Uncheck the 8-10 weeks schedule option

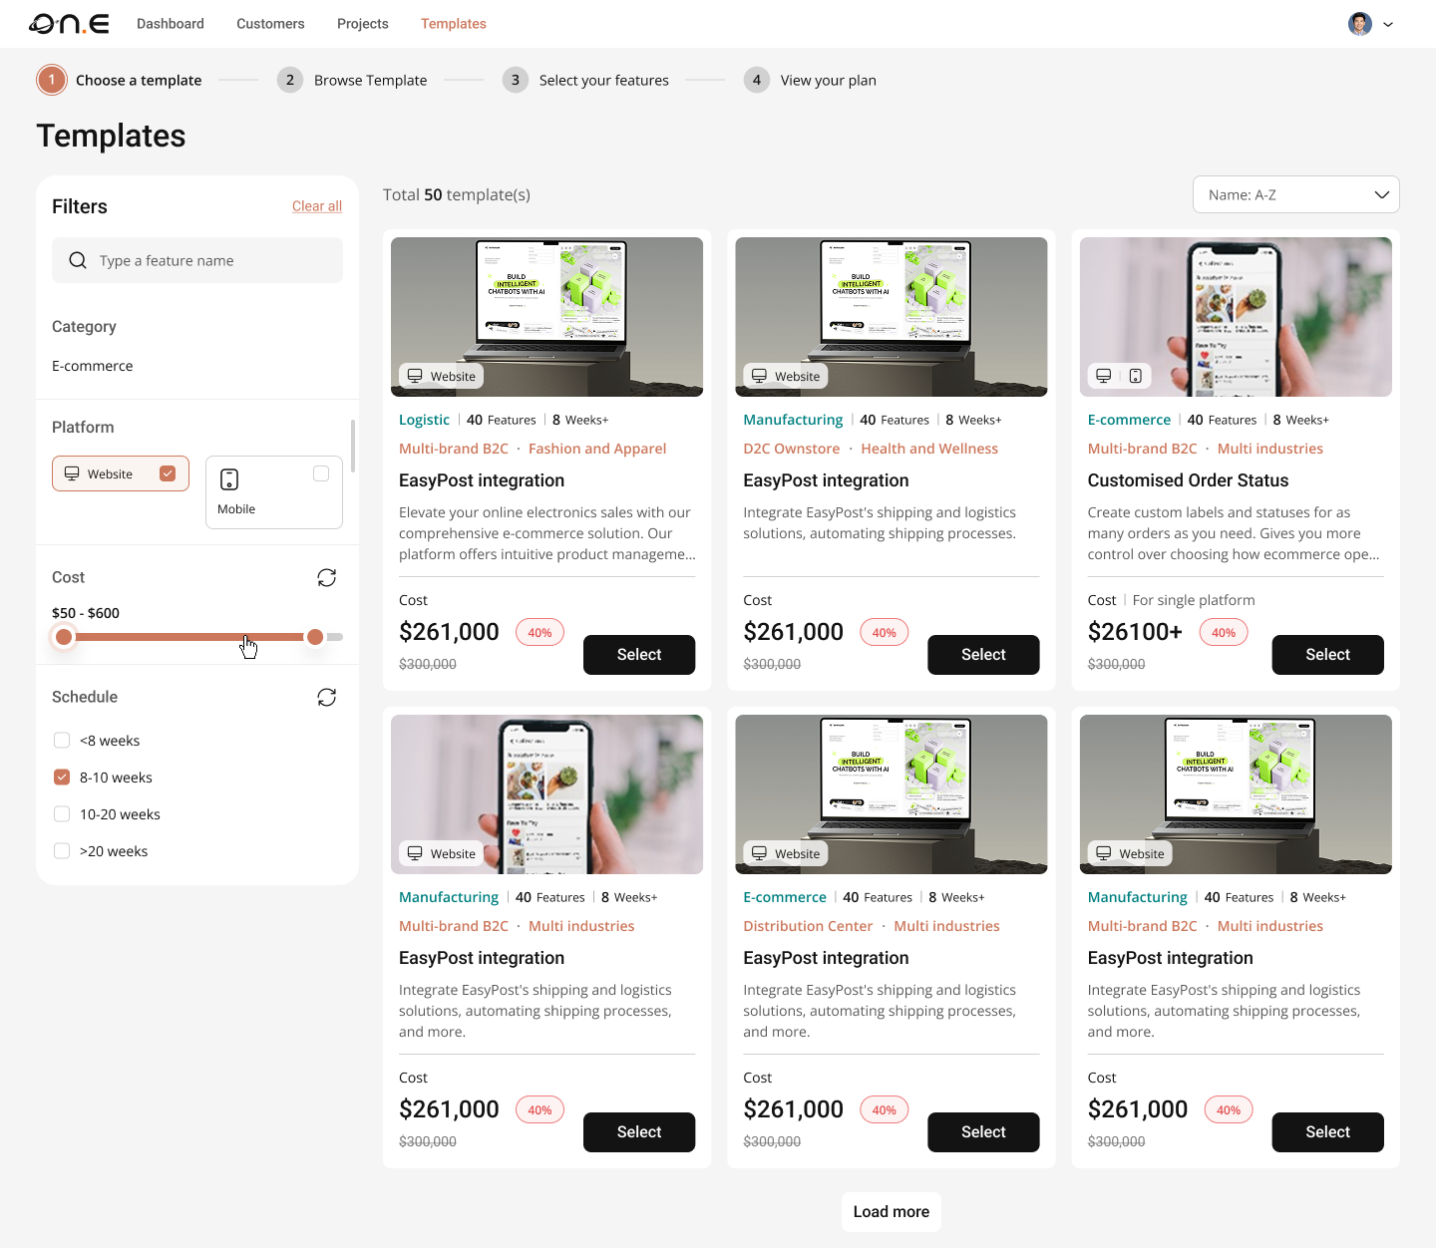[x=62, y=778]
